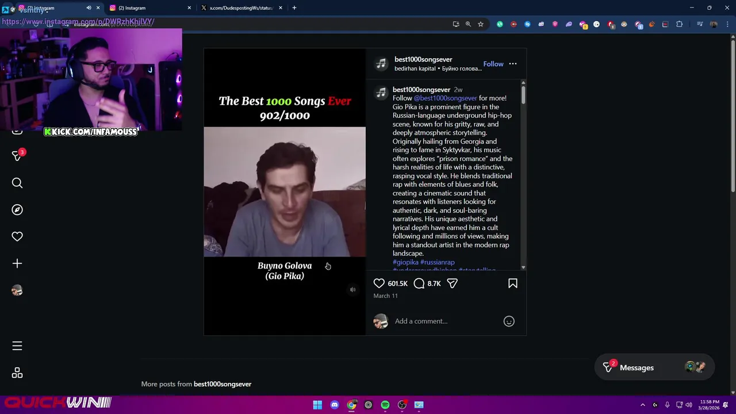Open Spotify from the taskbar

385,405
